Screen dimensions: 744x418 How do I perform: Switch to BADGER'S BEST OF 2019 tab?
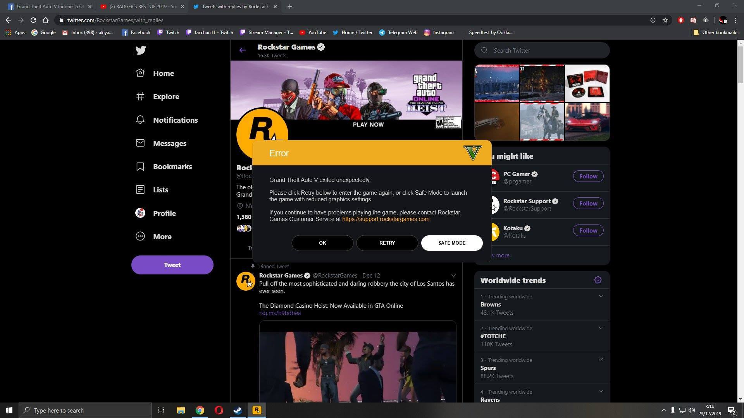139,7
